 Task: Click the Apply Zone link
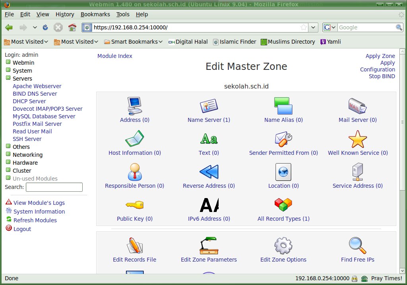pyautogui.click(x=380, y=56)
